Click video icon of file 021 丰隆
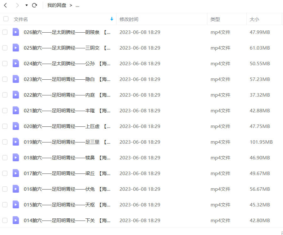Image resolution: width=283 pixels, height=235 pixels. [16, 110]
